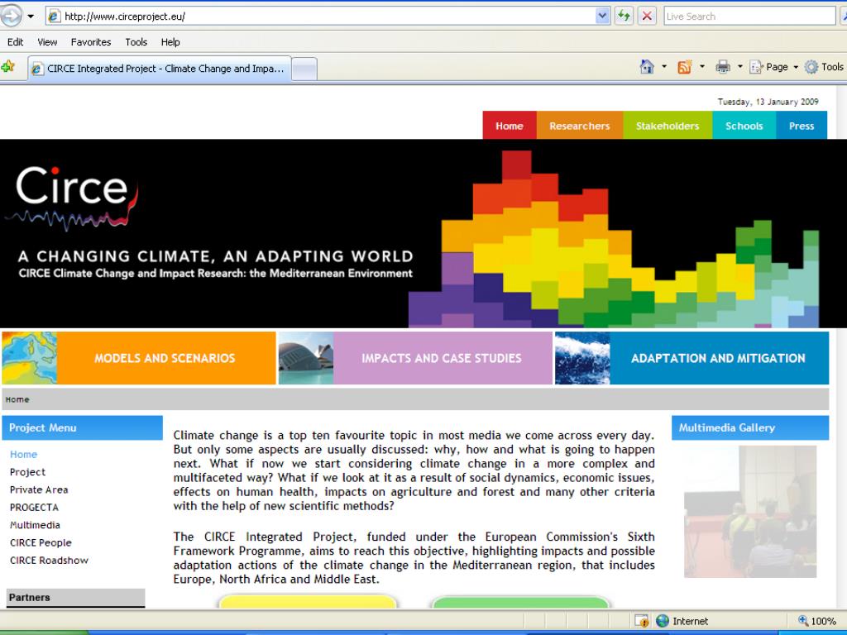Click the Partners section heading
The height and width of the screenshot is (635, 847).
[75, 598]
